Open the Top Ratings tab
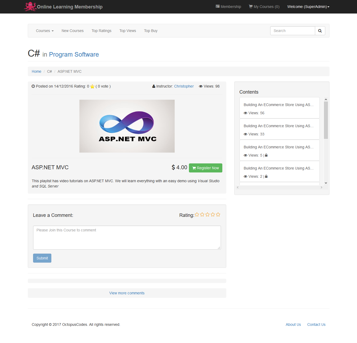Viewport: 357px width, 343px height. point(101,31)
